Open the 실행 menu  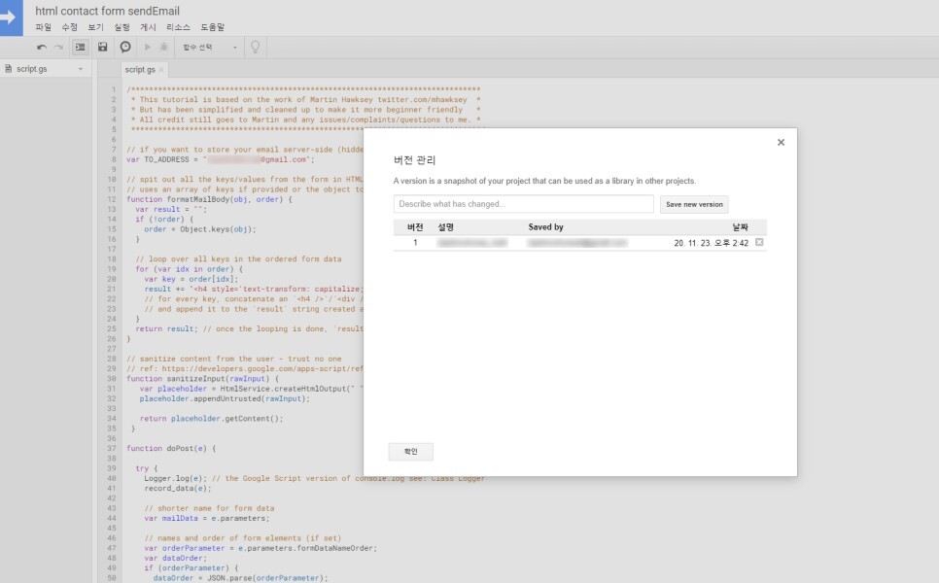(x=122, y=27)
